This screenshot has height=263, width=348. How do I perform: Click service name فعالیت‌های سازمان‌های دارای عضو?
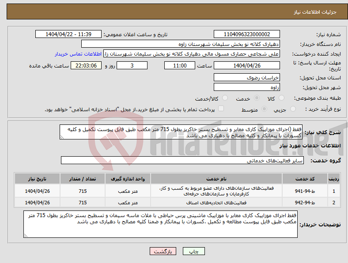(216, 191)
